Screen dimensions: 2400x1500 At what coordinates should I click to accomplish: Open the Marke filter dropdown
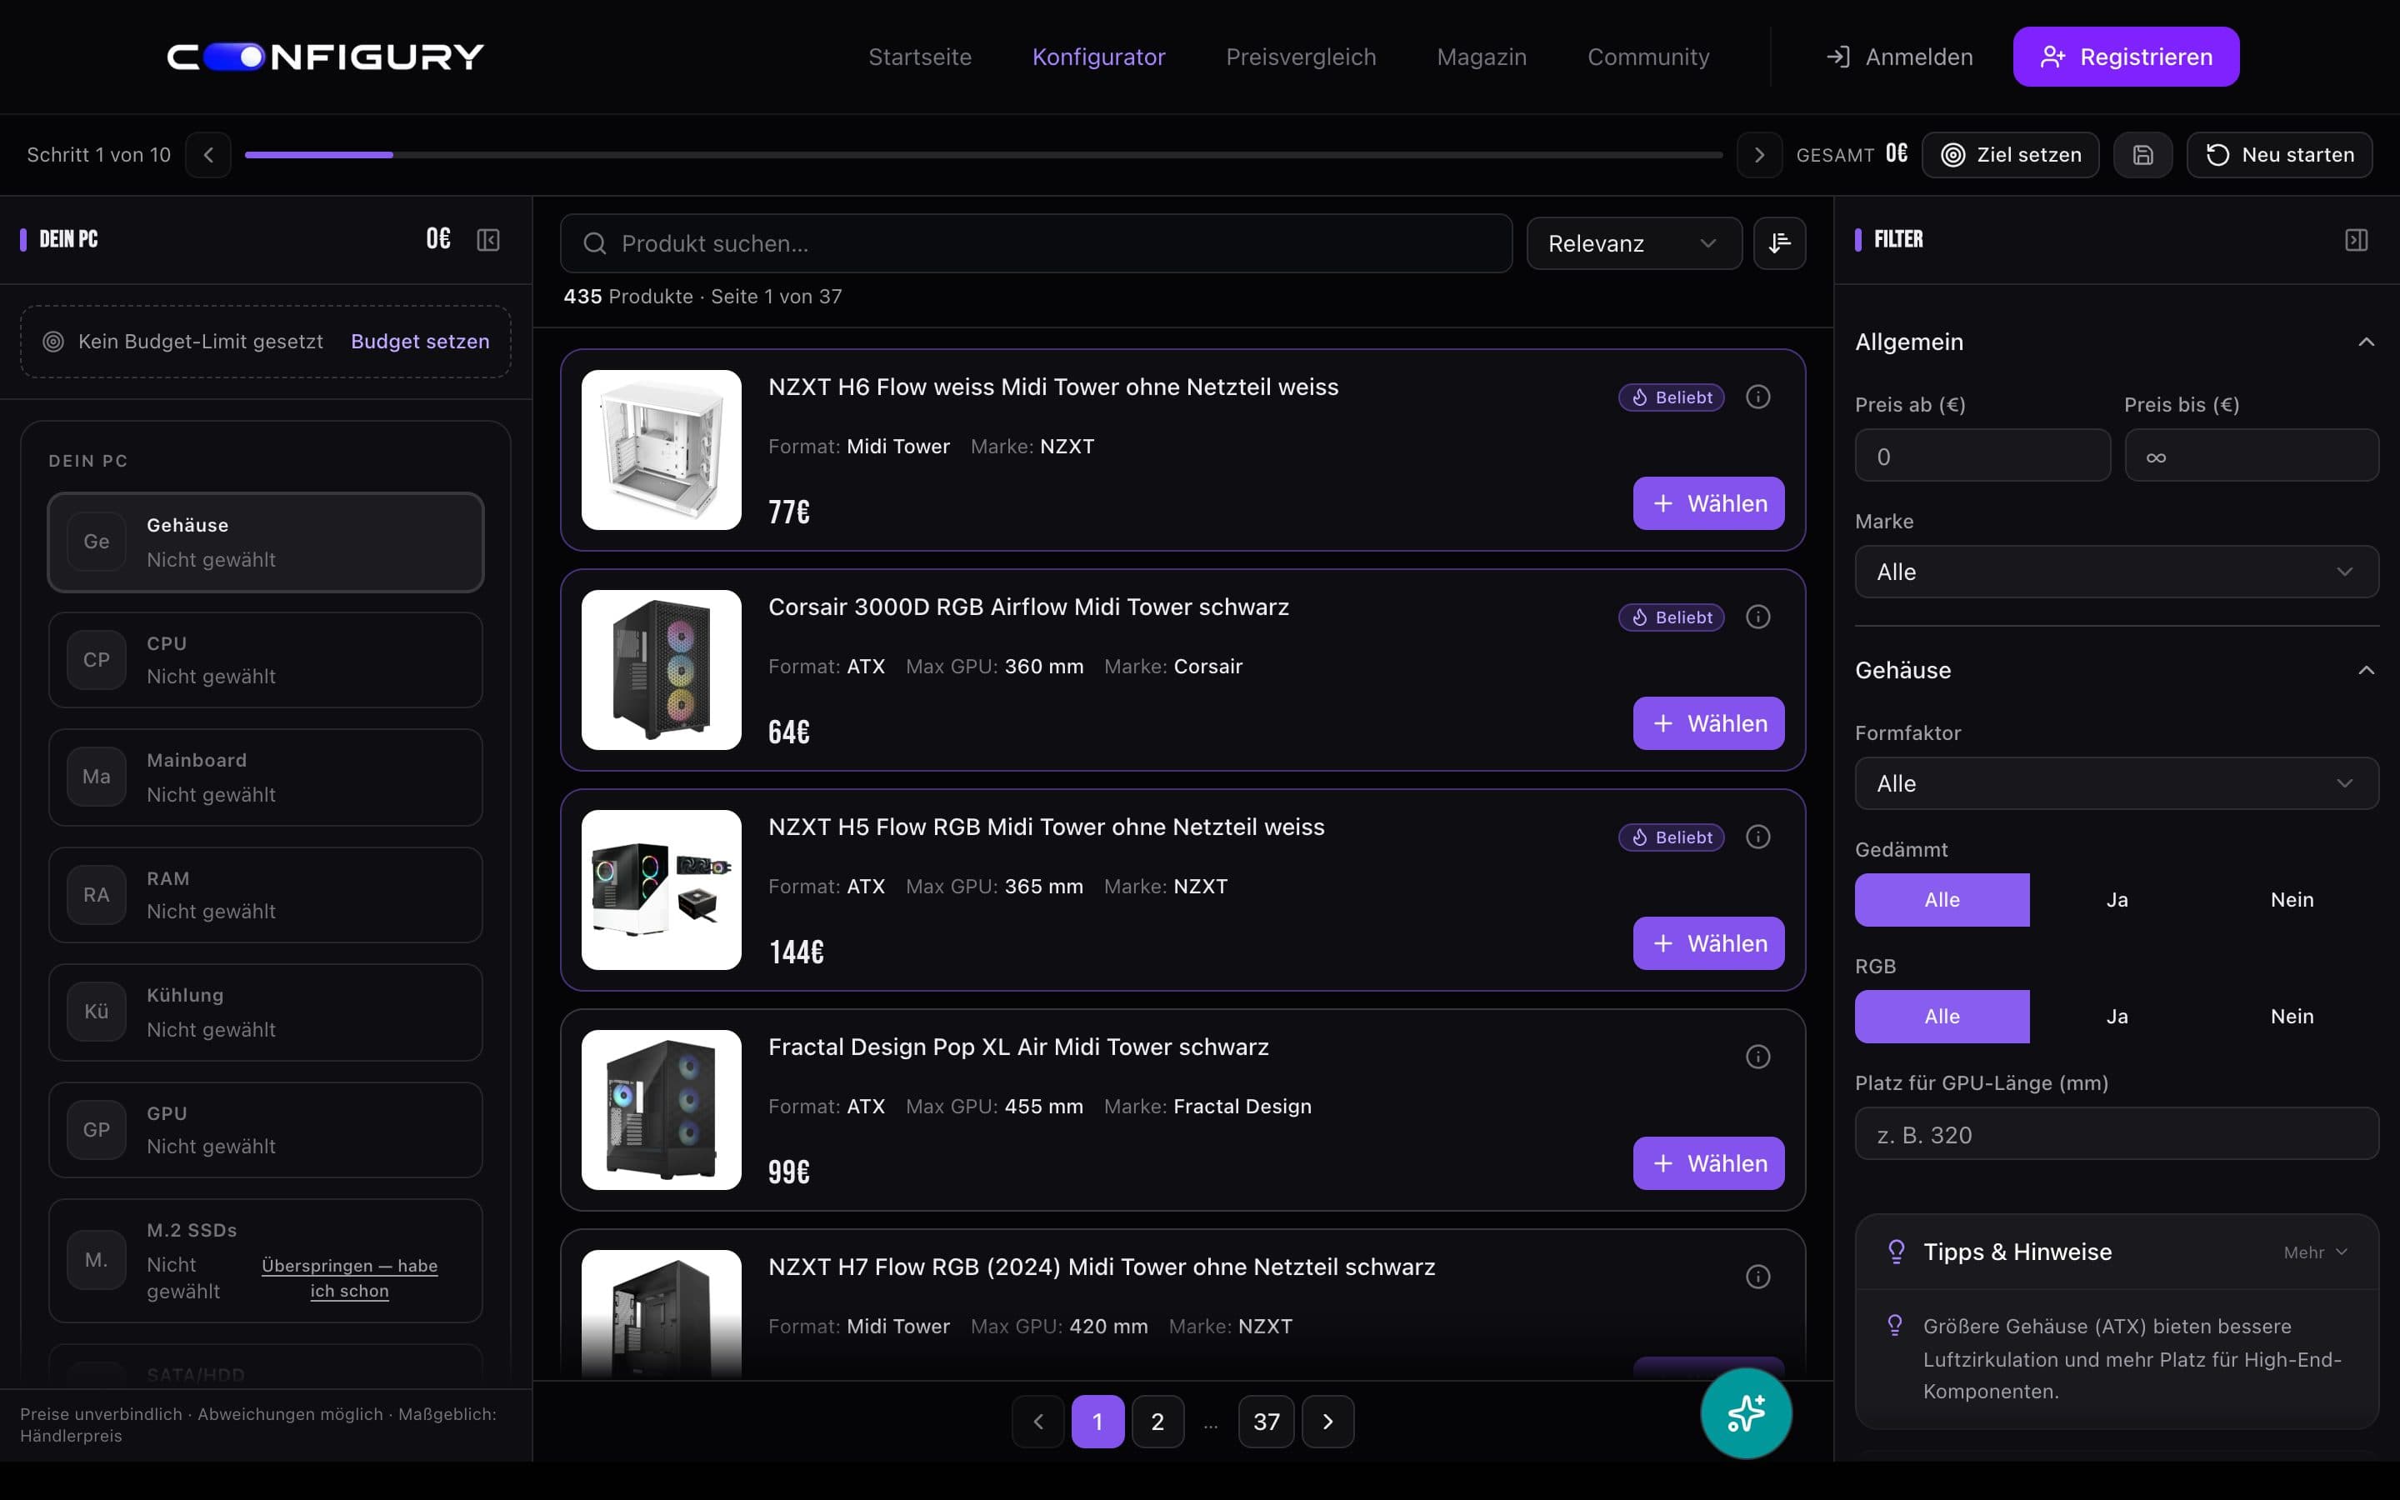coord(2117,572)
